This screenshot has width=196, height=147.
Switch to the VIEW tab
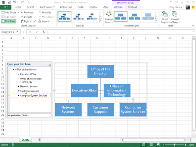click(x=106, y=7)
